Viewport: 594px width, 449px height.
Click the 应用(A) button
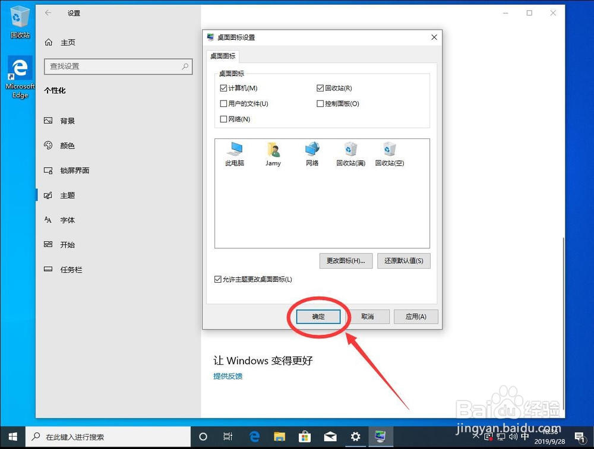point(416,317)
